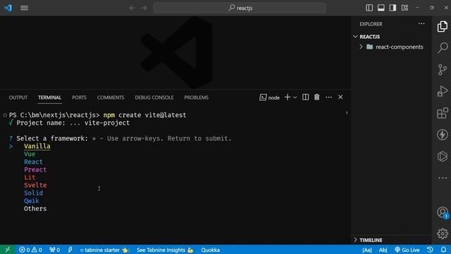The image size is (451, 254).
Task: Select react-components folder name
Action: [400, 47]
